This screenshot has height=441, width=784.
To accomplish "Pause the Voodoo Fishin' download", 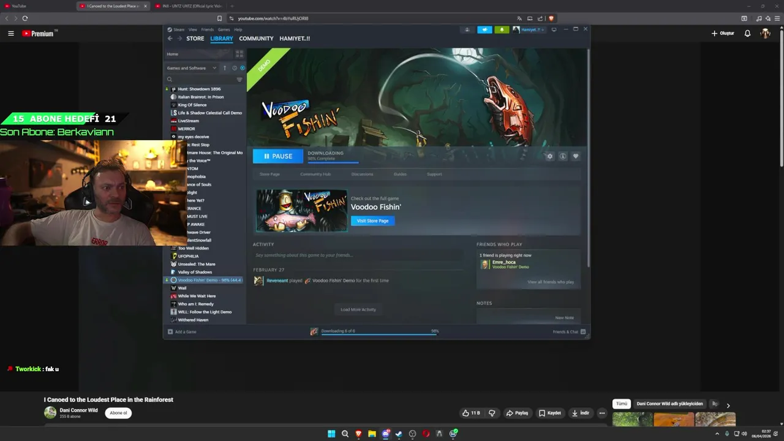I will [278, 156].
